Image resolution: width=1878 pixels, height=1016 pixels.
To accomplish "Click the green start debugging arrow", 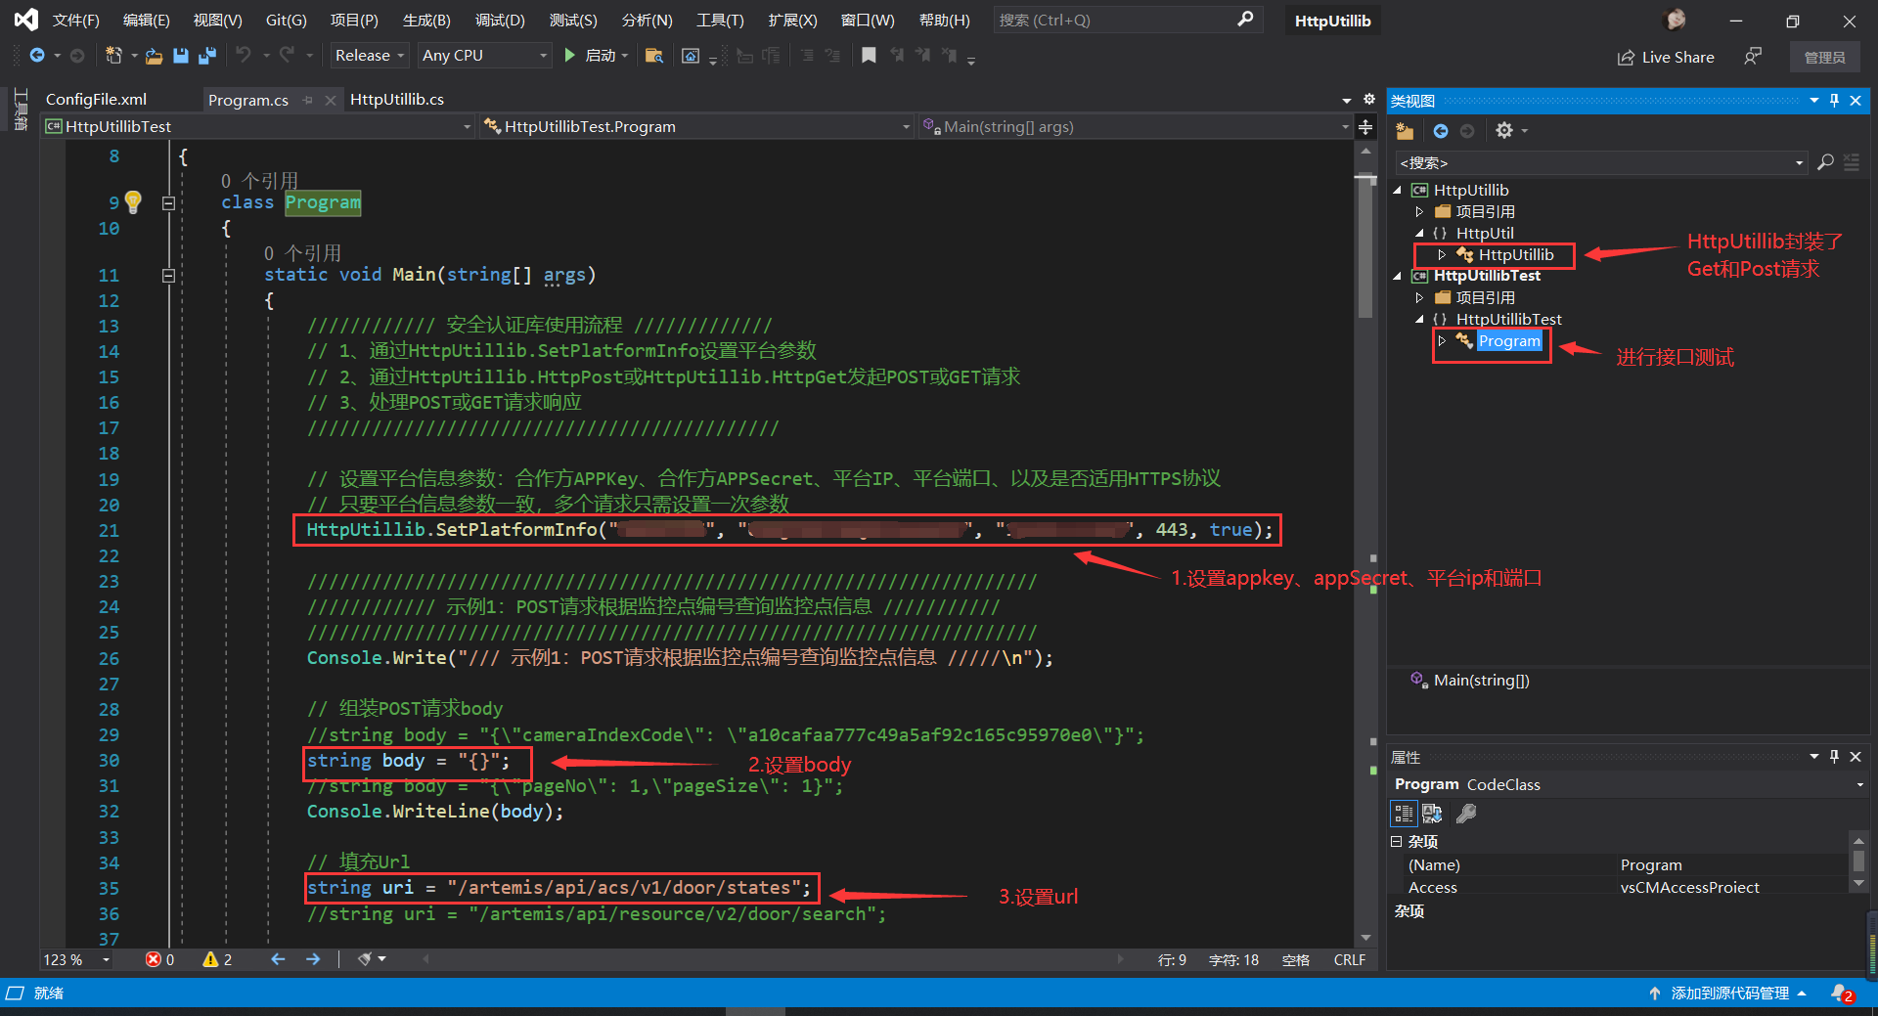I will (x=570, y=56).
